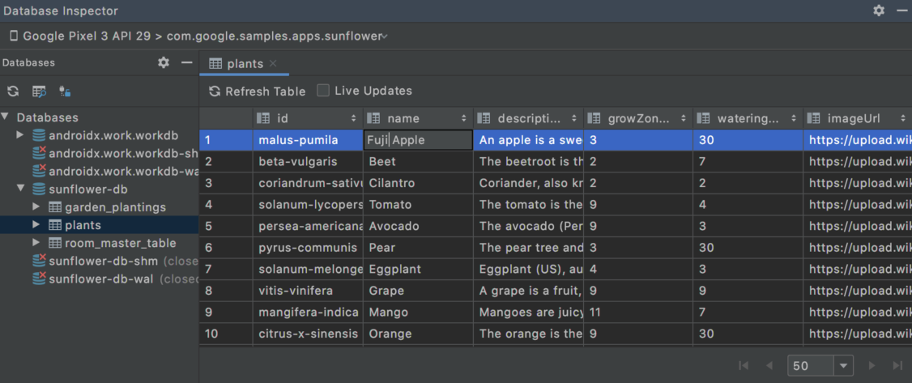Screen dimensions: 912x383
Task: Open Database Inspector window settings gear
Action: click(879, 11)
